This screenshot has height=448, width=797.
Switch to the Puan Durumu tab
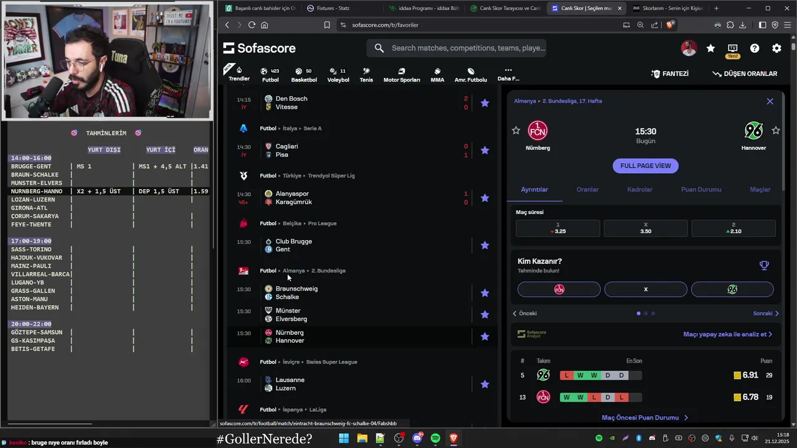point(701,189)
